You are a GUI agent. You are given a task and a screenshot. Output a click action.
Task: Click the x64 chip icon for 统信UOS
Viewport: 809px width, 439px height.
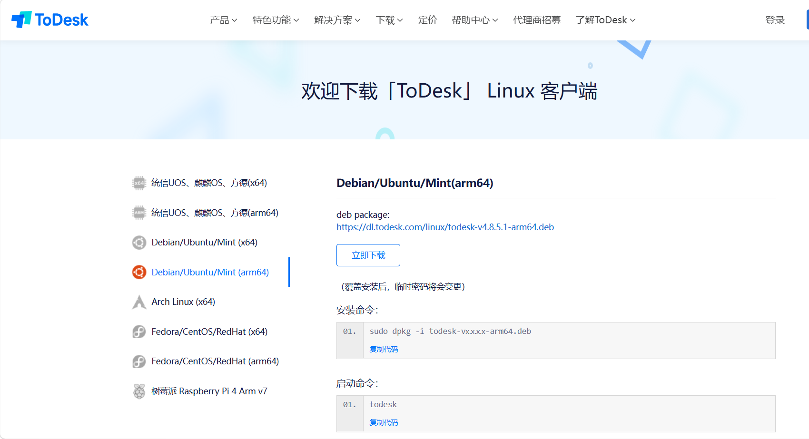(139, 183)
